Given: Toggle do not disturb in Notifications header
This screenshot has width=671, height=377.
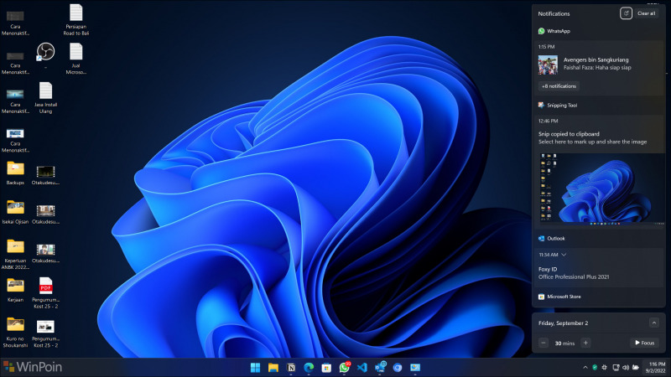Looking at the screenshot, I should pos(625,13).
